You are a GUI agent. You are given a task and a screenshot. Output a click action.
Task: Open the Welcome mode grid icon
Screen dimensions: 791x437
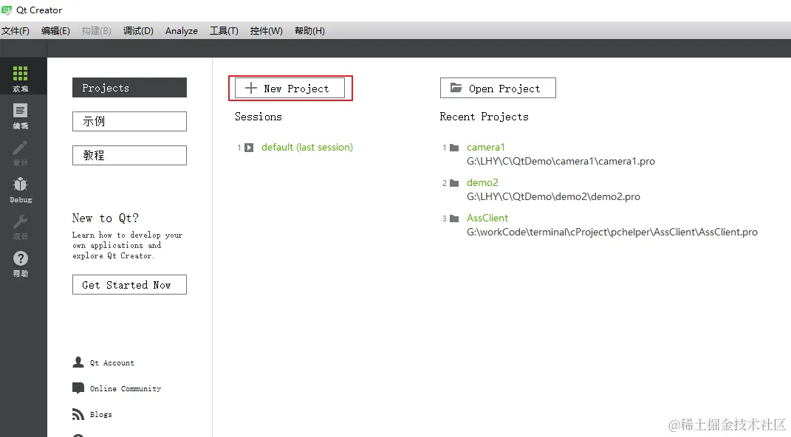(20, 74)
